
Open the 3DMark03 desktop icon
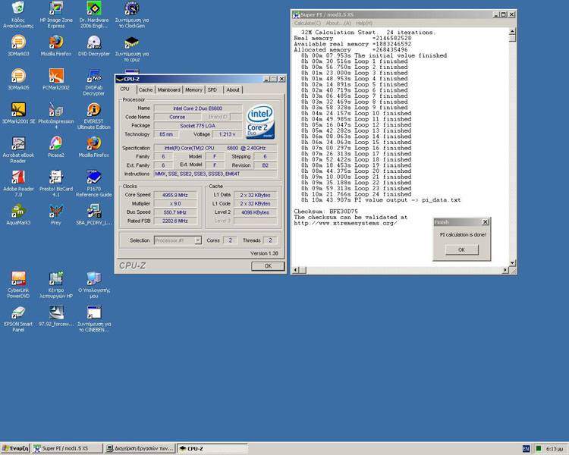tap(17, 42)
